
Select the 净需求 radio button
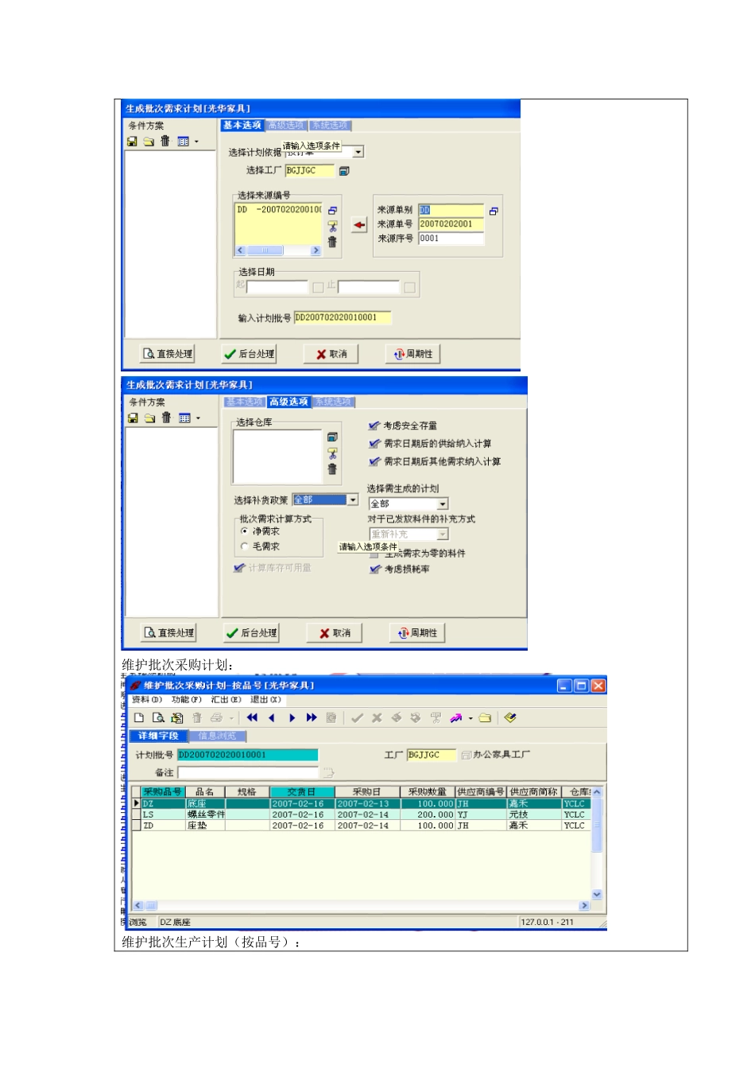point(244,531)
